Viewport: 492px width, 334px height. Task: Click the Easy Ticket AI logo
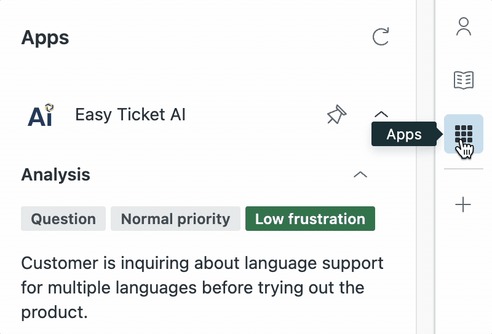[41, 115]
